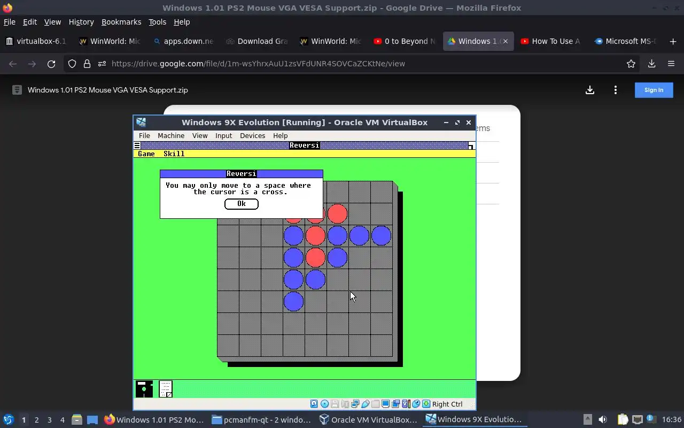Click the floppy disk status icon

point(335,404)
